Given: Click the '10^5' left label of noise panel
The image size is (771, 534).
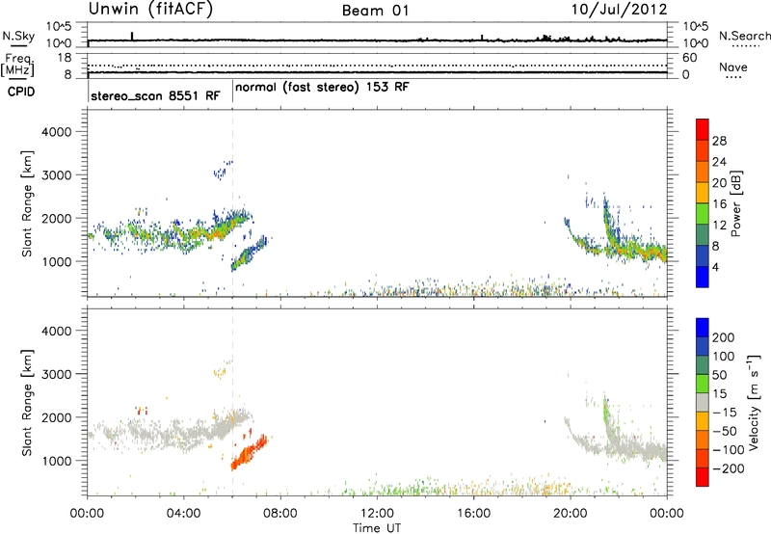Looking at the screenshot, I should tap(59, 26).
